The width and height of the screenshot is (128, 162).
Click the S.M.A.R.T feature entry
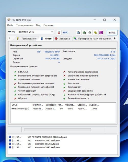pos(23,72)
